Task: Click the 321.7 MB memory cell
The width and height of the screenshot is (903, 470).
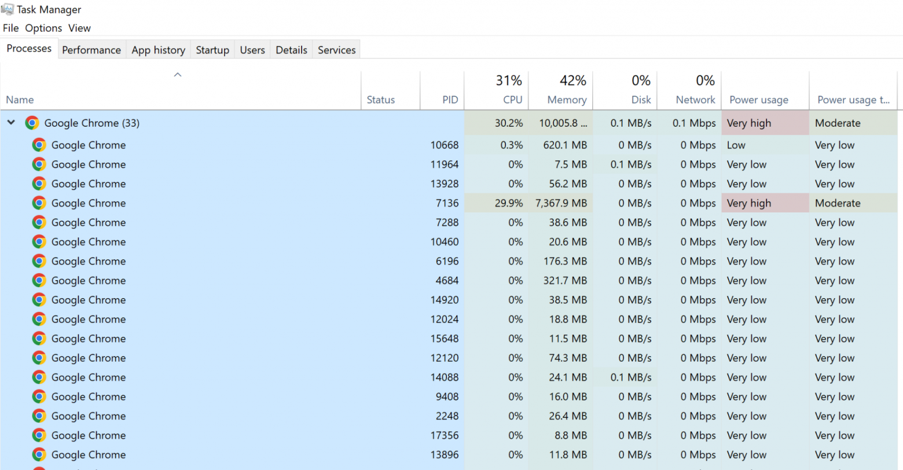Action: tap(560, 281)
